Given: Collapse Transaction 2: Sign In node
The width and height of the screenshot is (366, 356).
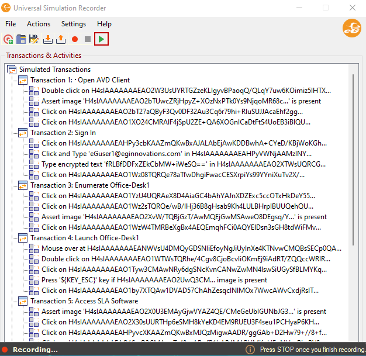Looking at the screenshot, I should (x=23, y=133).
